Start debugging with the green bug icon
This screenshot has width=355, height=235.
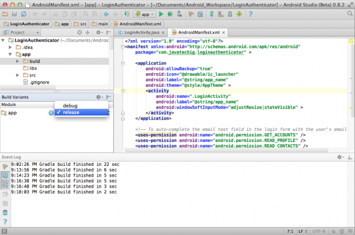tap(170, 14)
